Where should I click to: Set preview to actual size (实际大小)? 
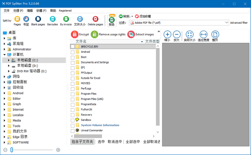coord(190,35)
